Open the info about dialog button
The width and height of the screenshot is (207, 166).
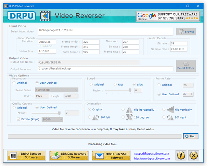coord(181,155)
